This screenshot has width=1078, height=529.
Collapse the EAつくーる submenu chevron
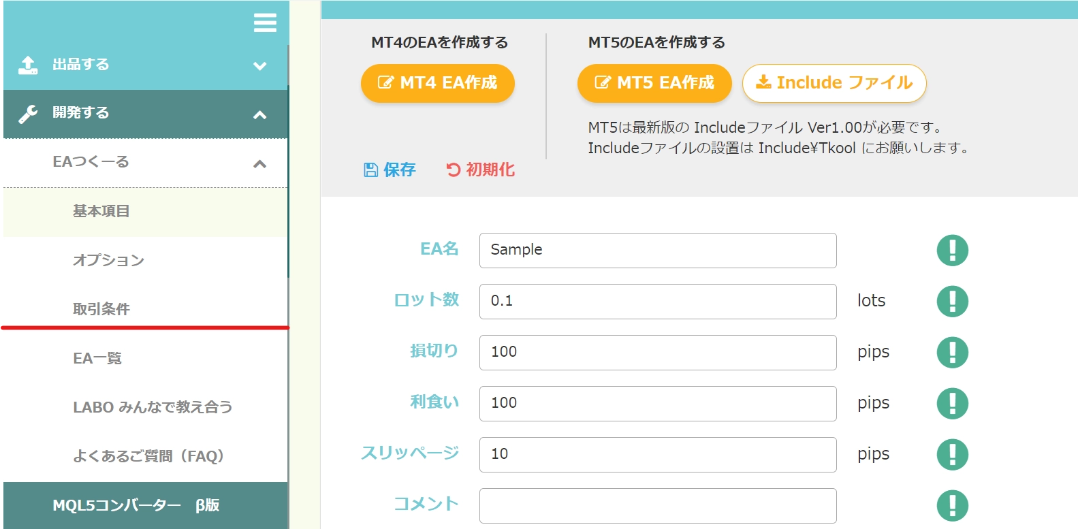point(259,164)
